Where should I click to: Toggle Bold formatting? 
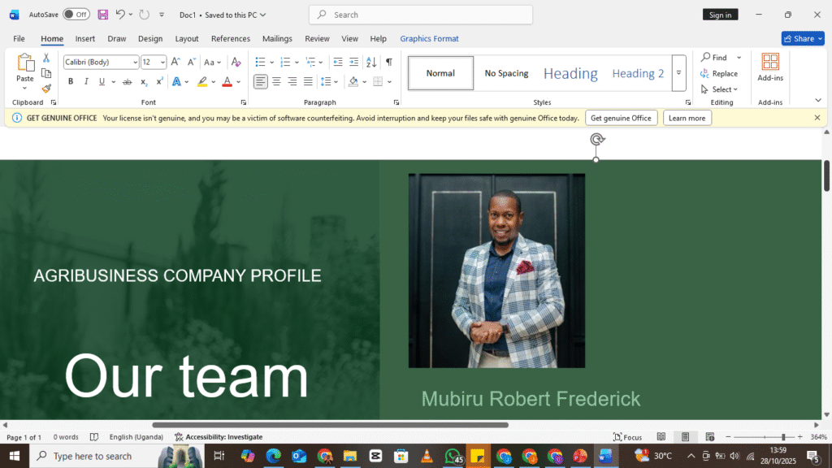click(71, 81)
